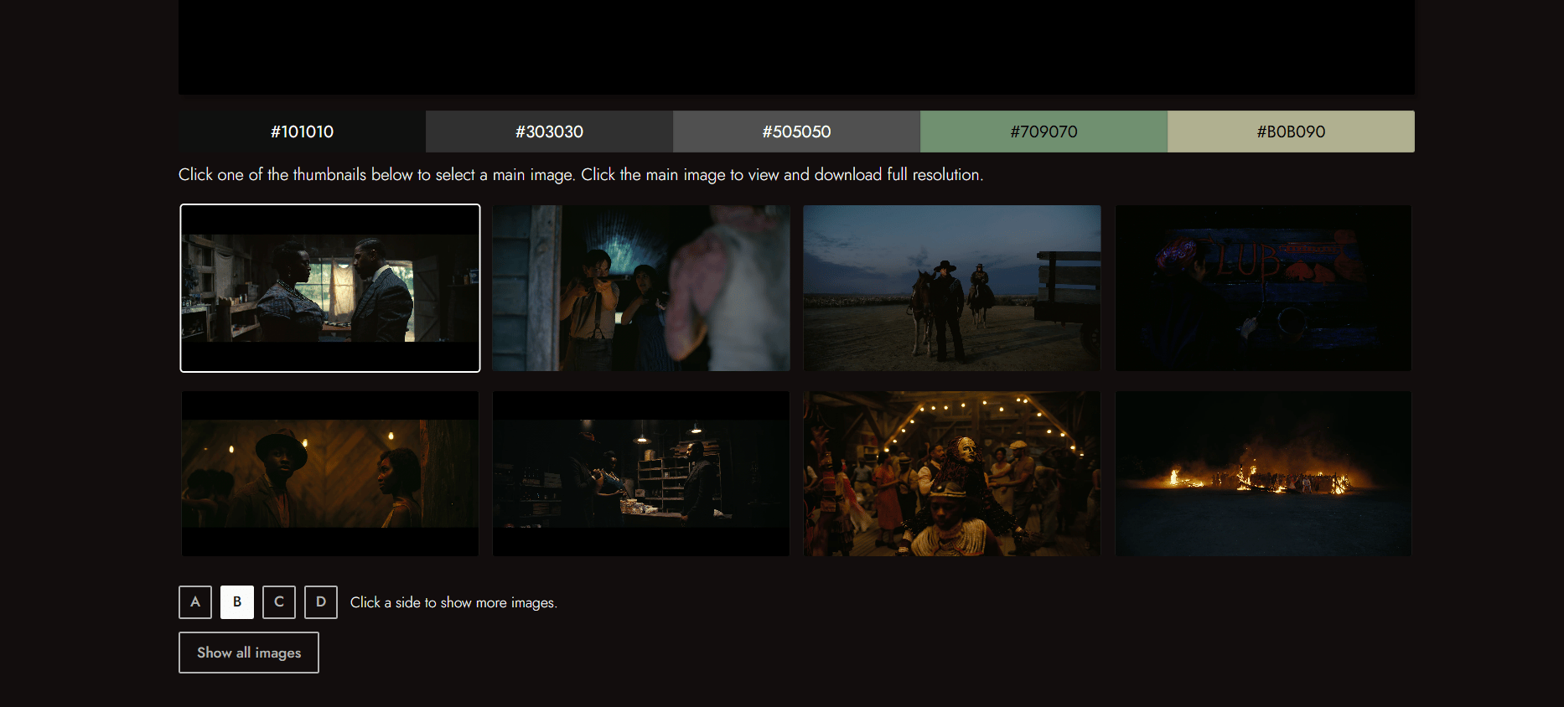Choose the green #709070 swatch
Image resolution: width=1564 pixels, height=707 pixels.
[x=1044, y=132]
